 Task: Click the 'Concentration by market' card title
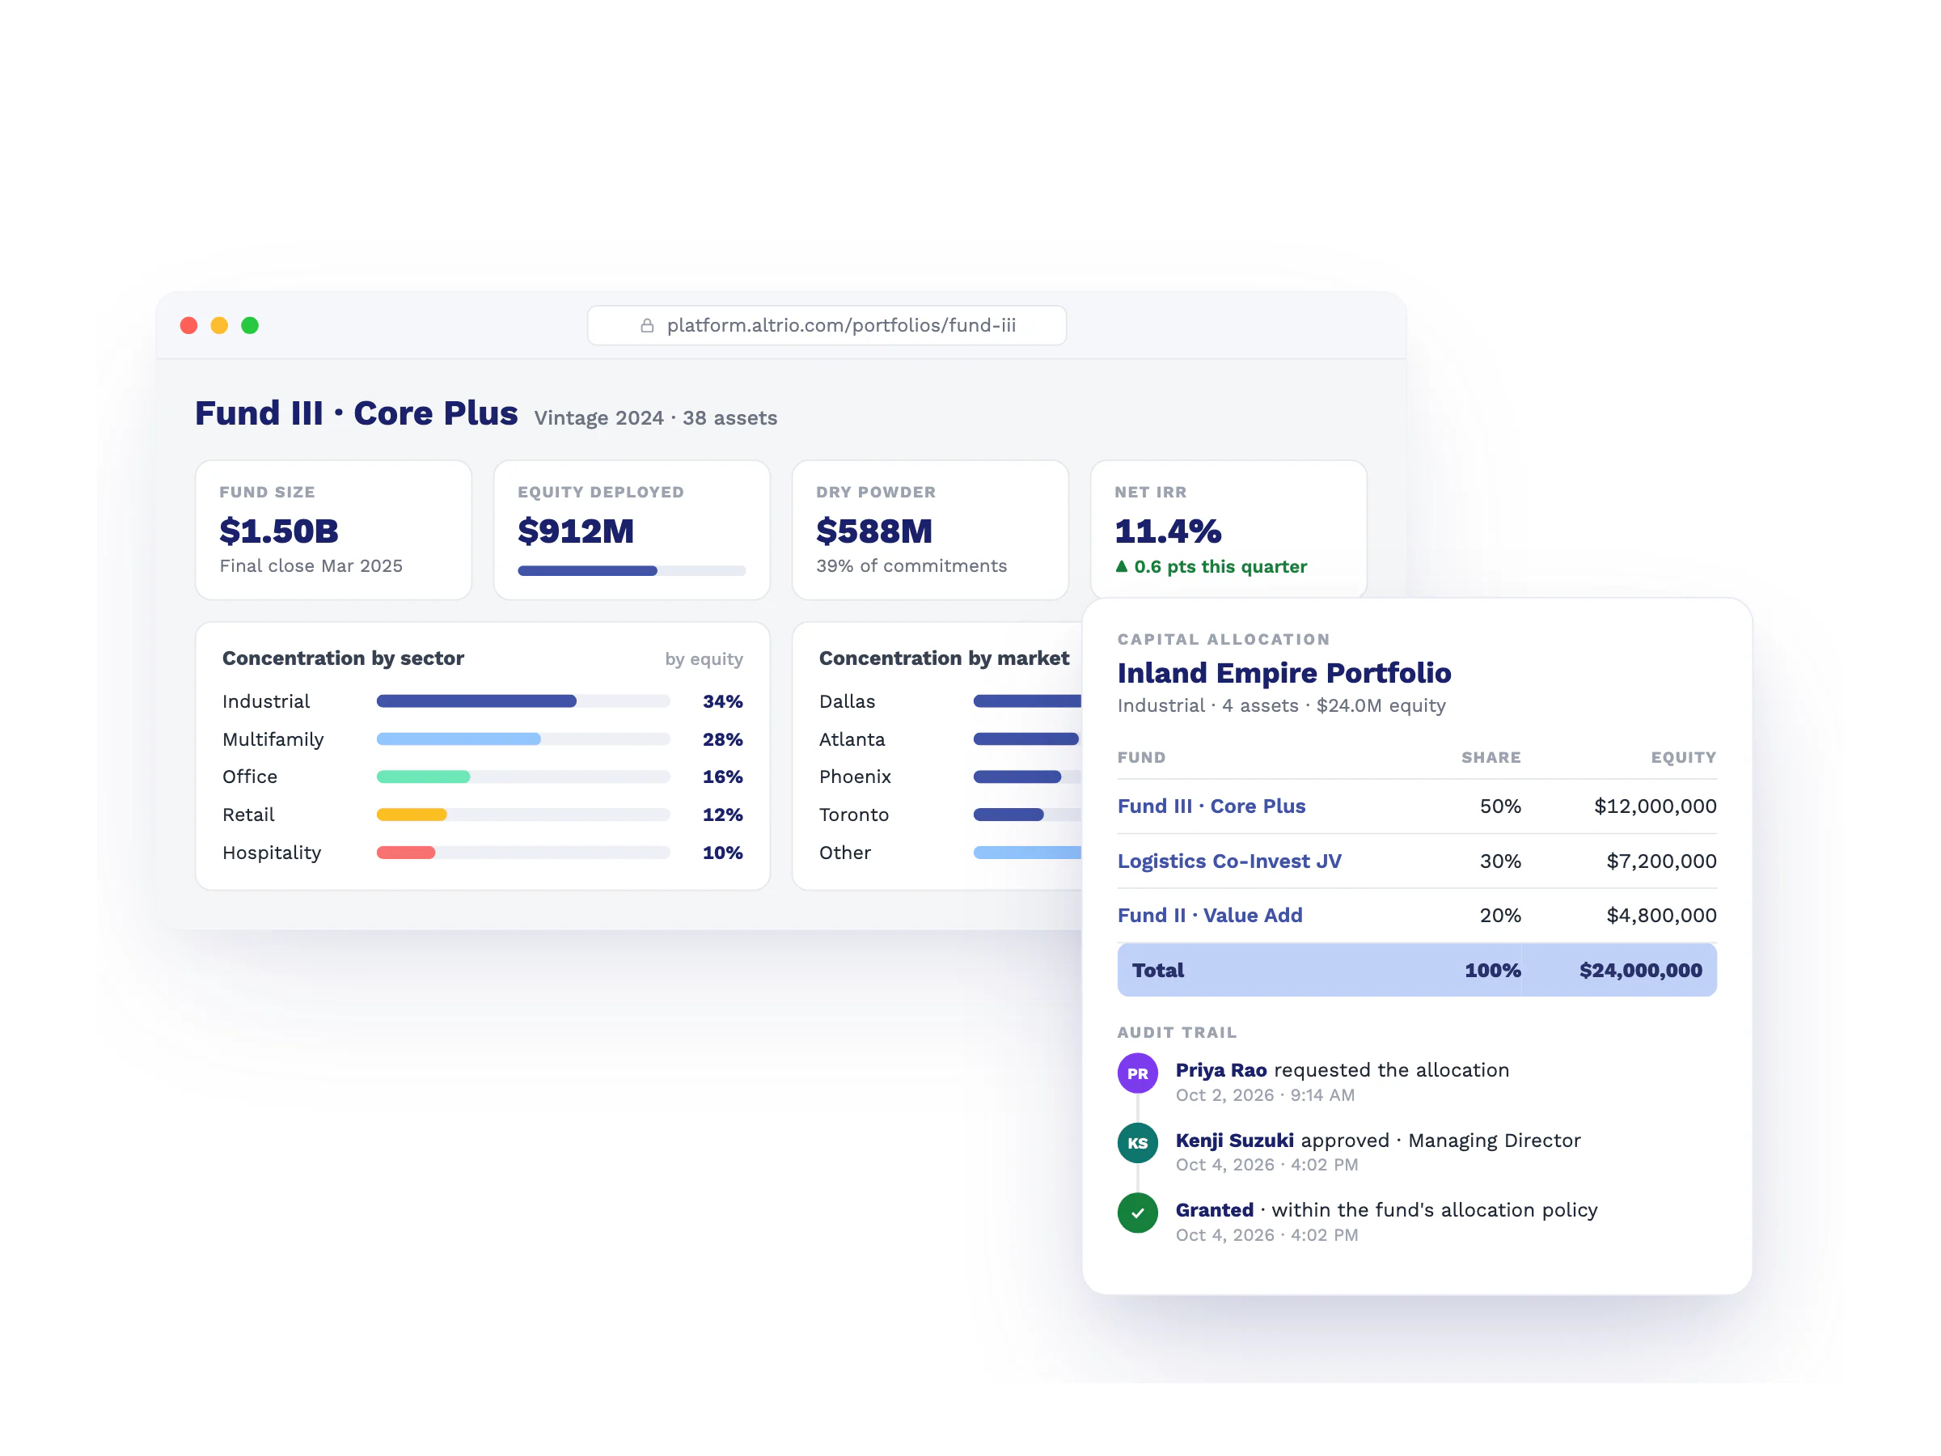[x=944, y=658]
